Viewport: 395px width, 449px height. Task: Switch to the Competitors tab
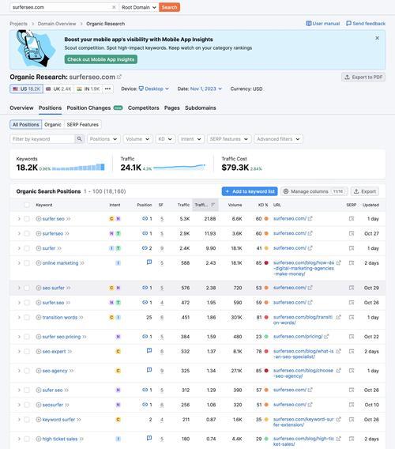(x=144, y=108)
